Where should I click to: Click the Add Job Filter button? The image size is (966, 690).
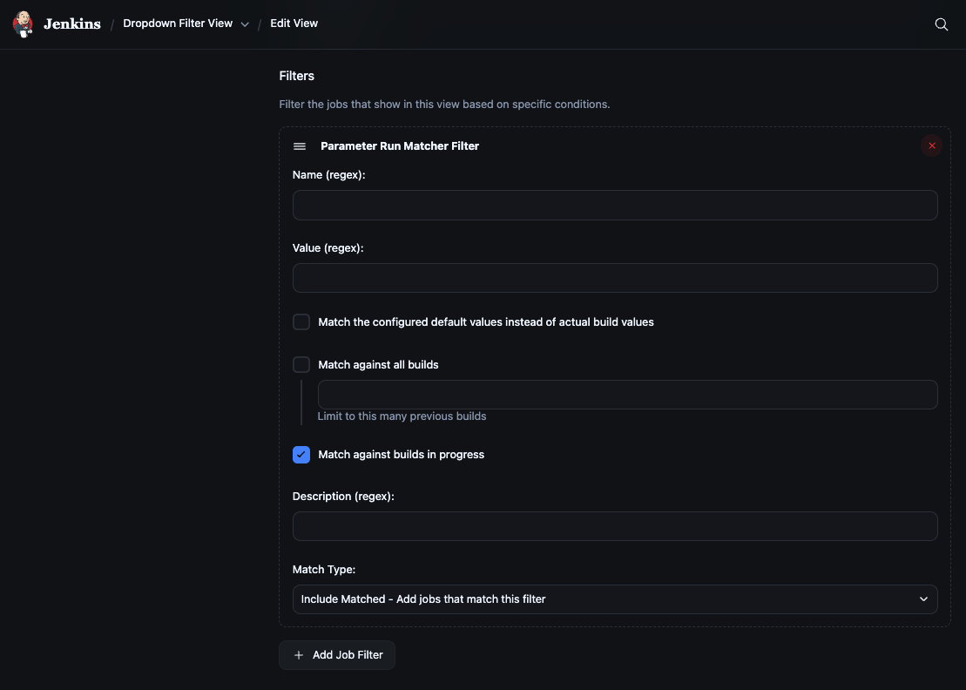click(337, 654)
